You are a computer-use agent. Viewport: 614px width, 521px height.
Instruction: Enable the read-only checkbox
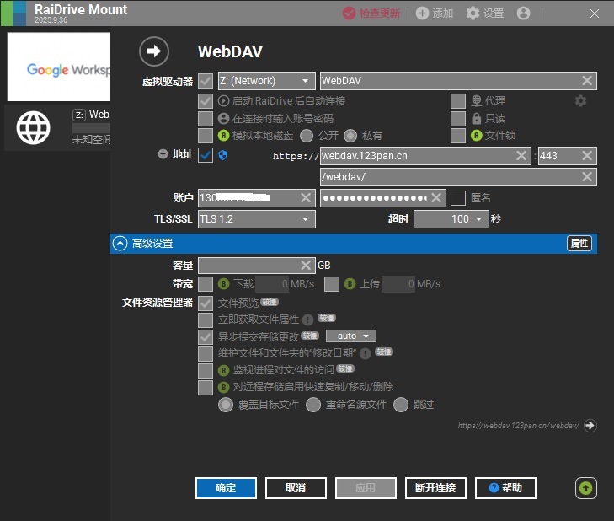tap(457, 118)
